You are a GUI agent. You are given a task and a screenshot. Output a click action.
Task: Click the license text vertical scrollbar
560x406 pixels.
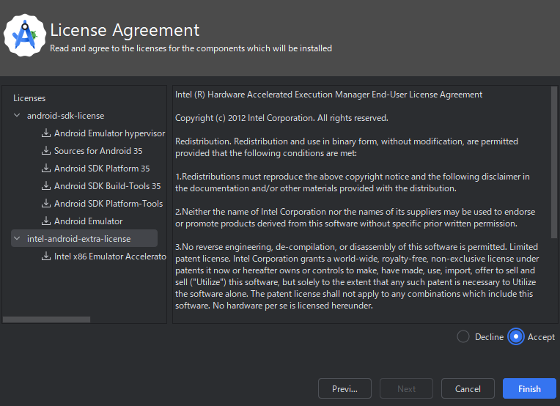pyautogui.click(x=554, y=162)
